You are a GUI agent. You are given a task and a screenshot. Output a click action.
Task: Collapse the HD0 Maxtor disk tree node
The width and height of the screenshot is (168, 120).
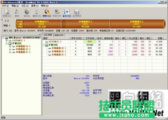(3, 38)
